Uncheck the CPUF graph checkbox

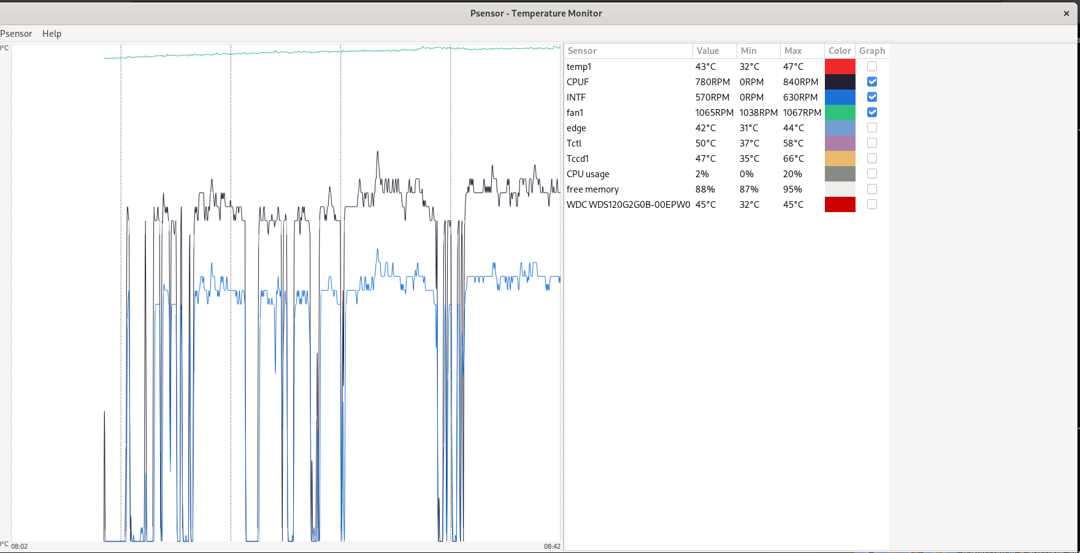point(871,82)
